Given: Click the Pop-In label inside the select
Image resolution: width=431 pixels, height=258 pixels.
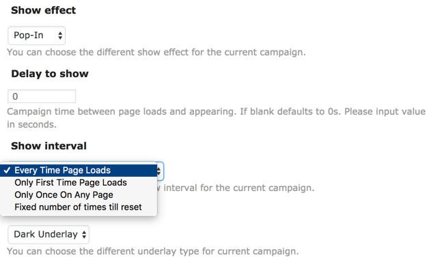Looking at the screenshot, I should click(29, 35).
